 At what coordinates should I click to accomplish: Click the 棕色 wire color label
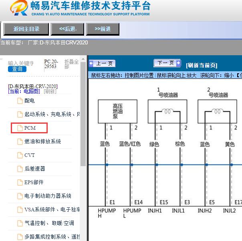coord(180,144)
